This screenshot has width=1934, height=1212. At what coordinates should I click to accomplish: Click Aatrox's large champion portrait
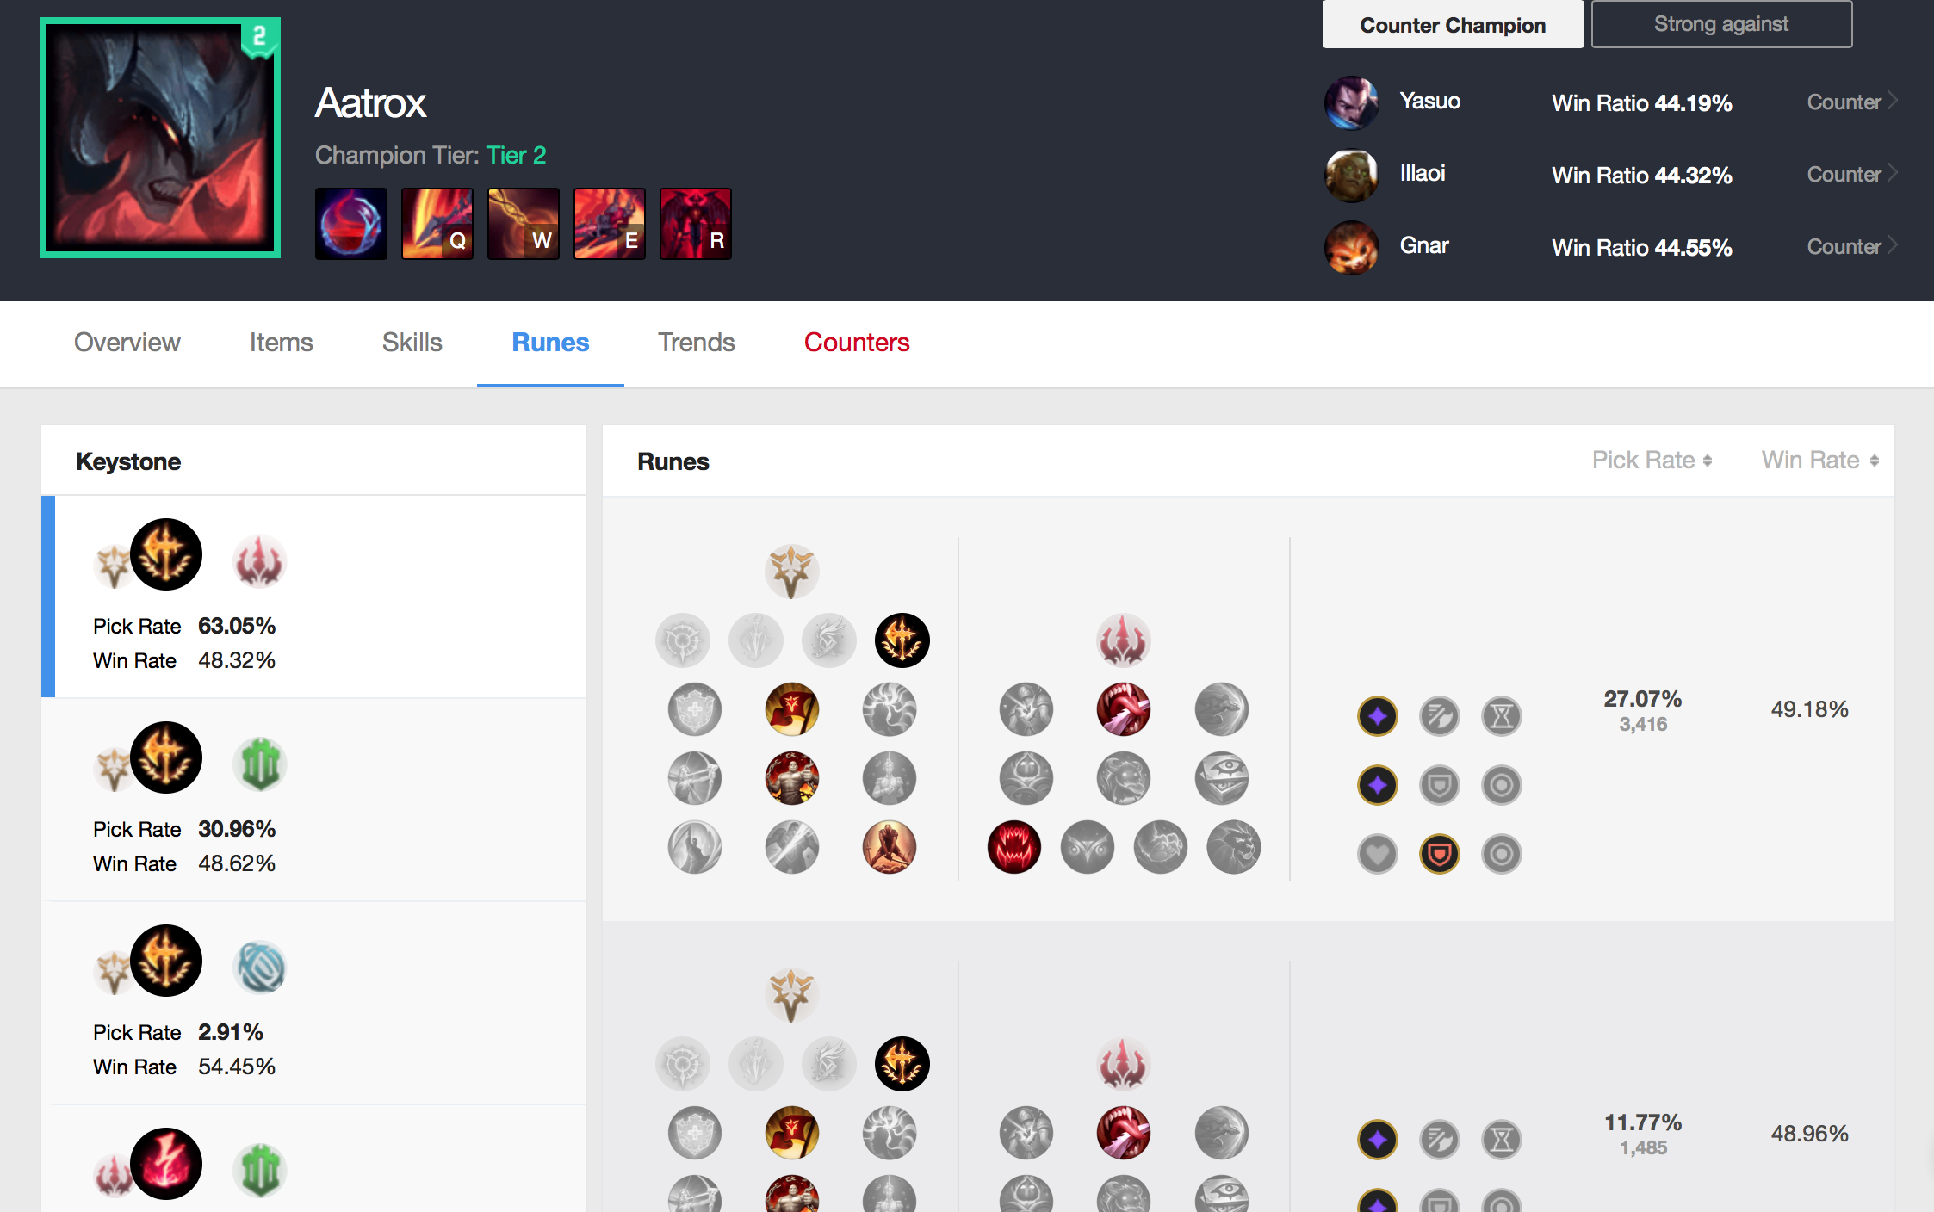(x=160, y=138)
